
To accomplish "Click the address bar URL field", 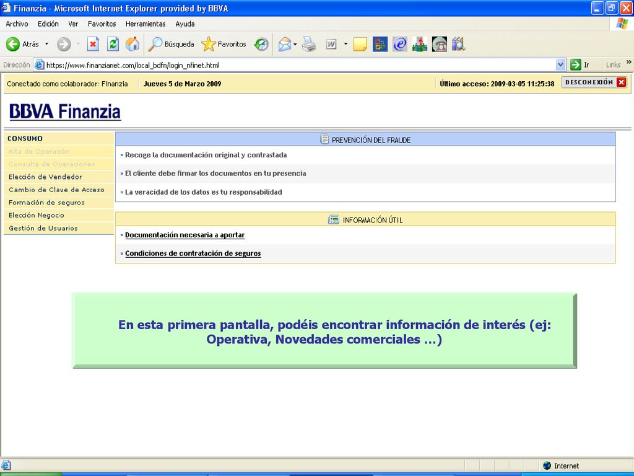I will coord(299,64).
